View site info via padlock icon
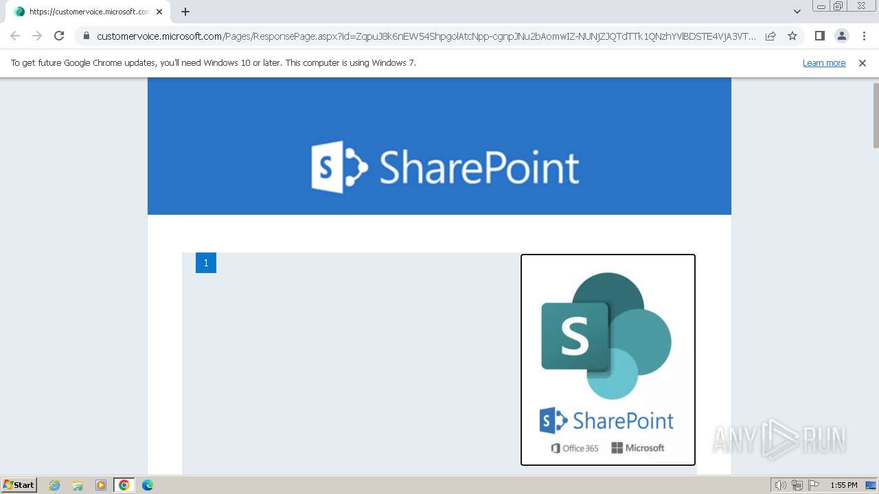 click(86, 36)
